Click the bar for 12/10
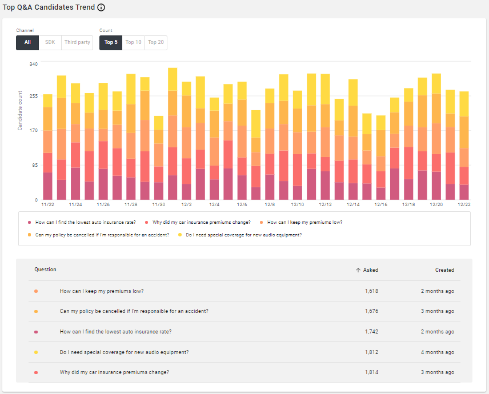Viewport: 489px width, 394px height. tap(298, 145)
